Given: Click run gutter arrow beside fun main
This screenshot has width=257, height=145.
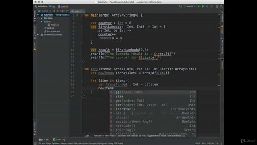Looking at the screenshot, I should (x=77, y=15).
